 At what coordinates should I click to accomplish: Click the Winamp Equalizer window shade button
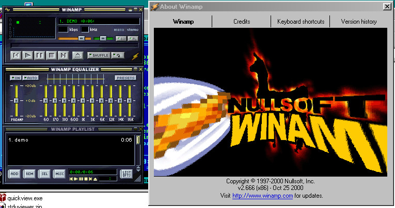point(136,70)
